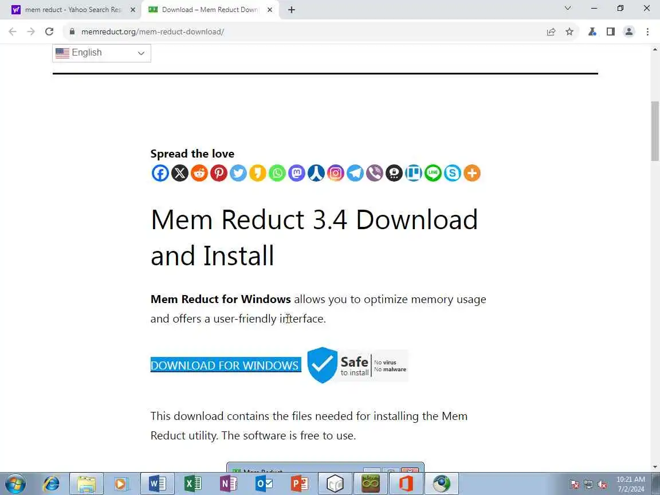Reload the current page

click(49, 32)
